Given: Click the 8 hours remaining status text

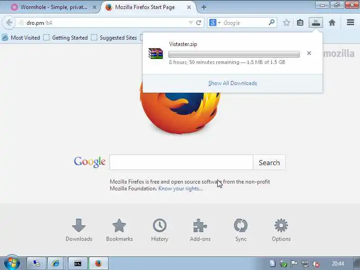Looking at the screenshot, I should pos(227,62).
